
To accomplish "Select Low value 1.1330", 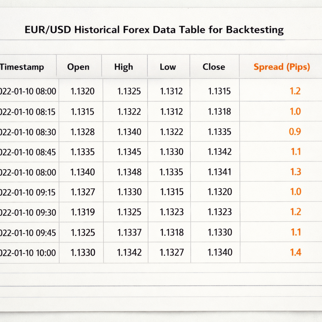I will click(171, 152).
